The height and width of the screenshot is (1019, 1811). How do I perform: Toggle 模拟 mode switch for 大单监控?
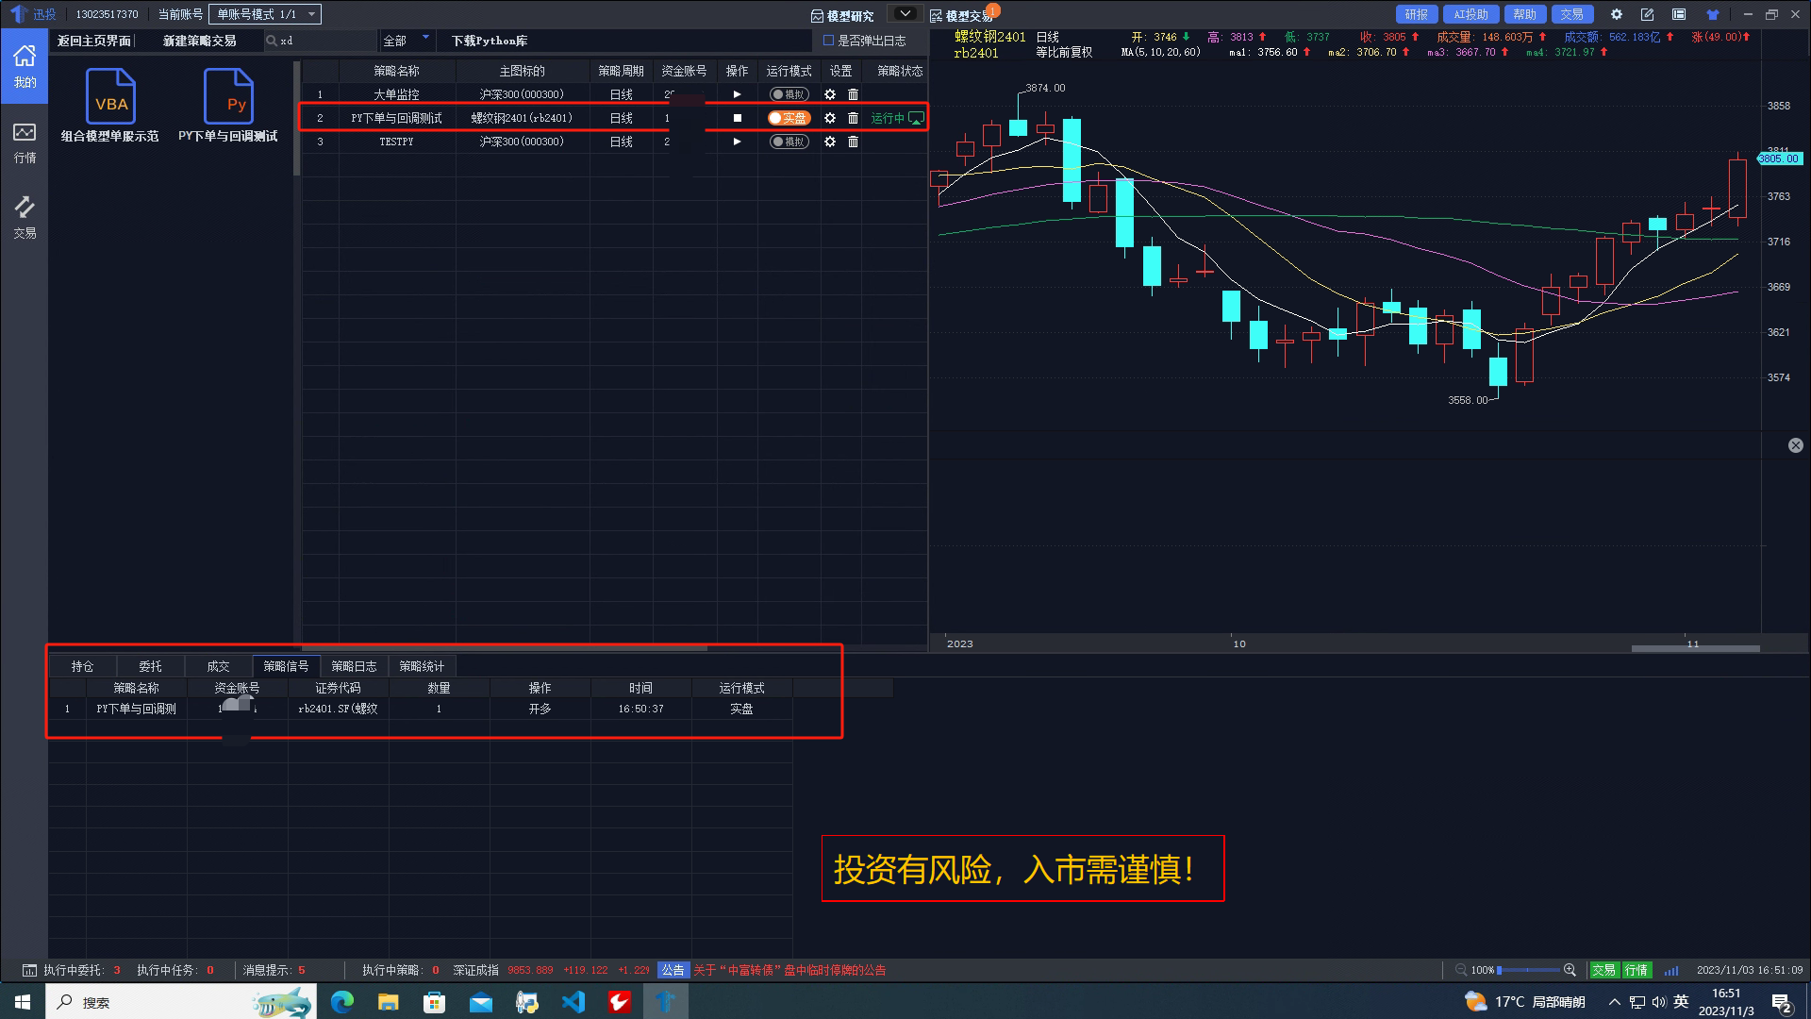coord(789,94)
